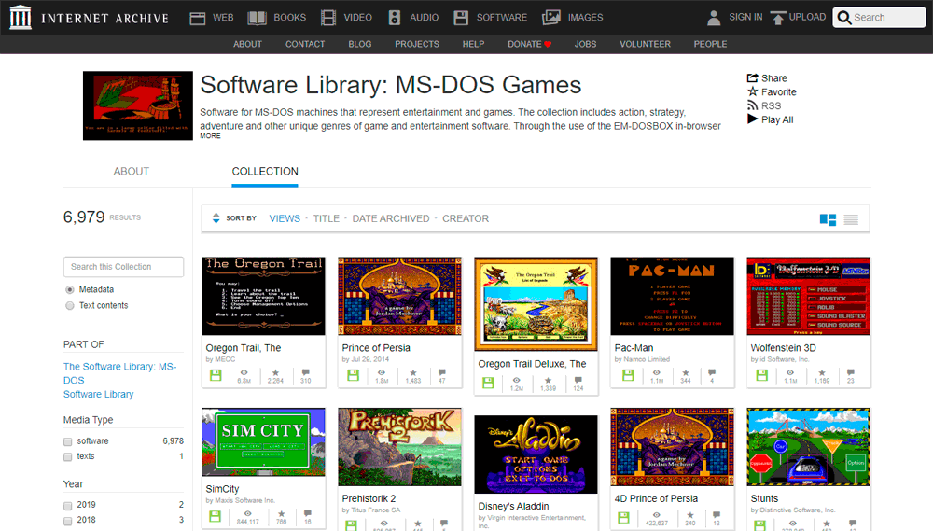Open the VOLUNTEER link
933x531 pixels.
click(645, 44)
